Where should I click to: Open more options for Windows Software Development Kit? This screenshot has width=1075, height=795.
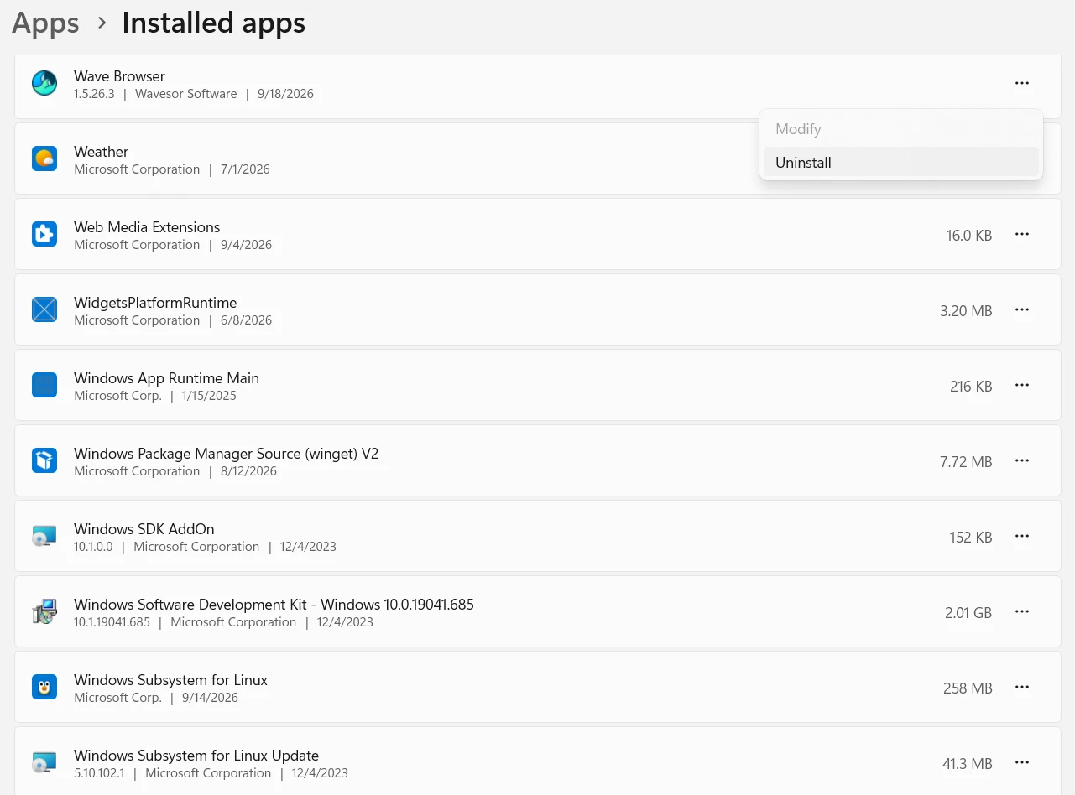(x=1021, y=611)
